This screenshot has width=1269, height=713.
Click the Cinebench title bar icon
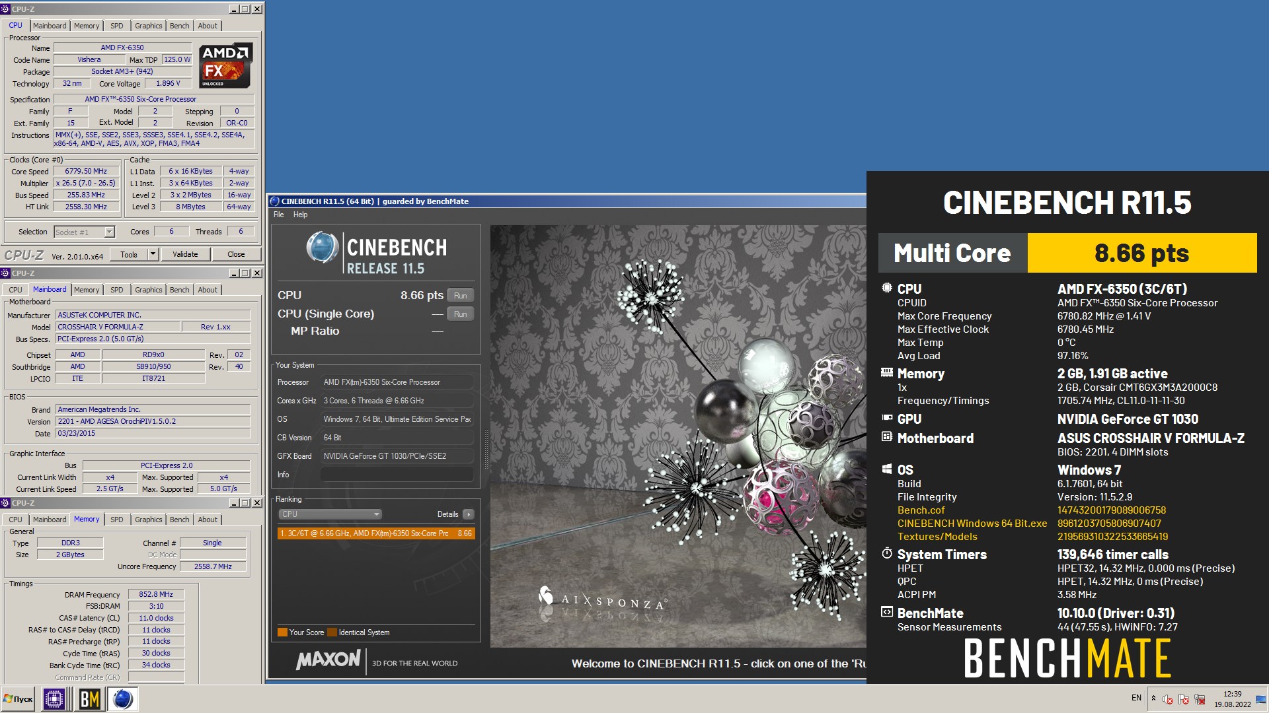(275, 201)
